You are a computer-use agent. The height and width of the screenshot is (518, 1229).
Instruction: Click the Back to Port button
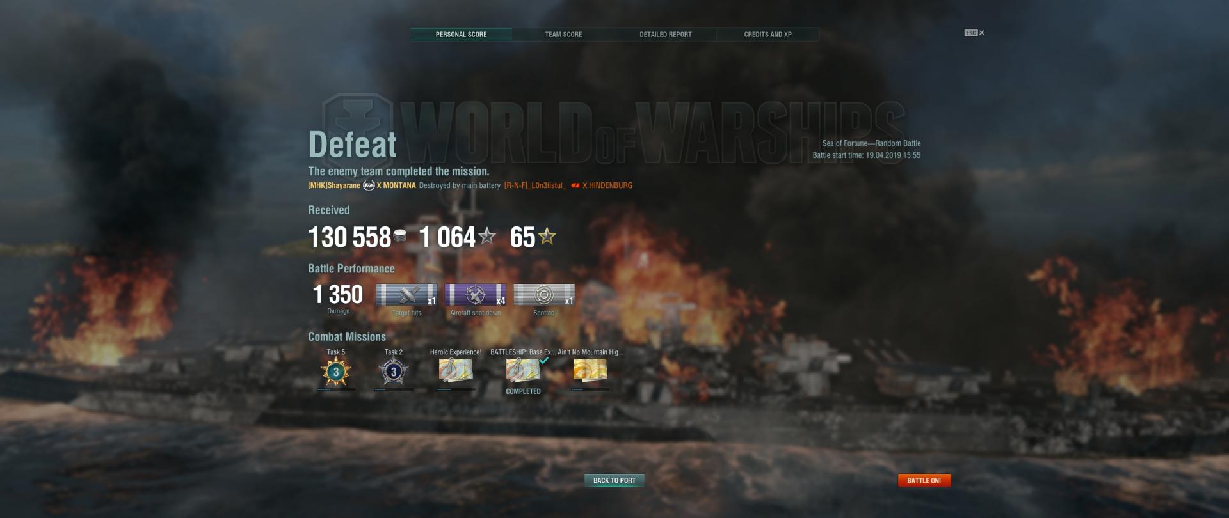tap(614, 480)
